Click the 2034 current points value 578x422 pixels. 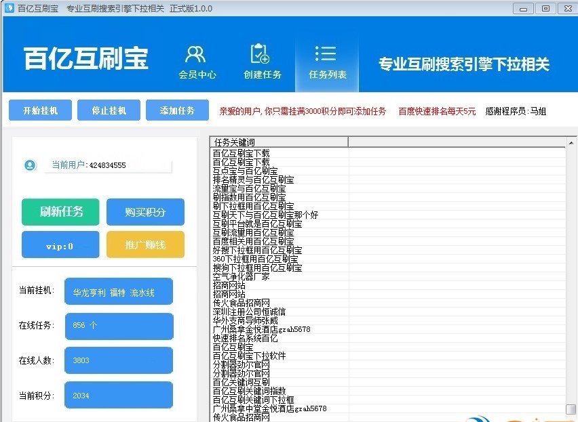(119, 395)
